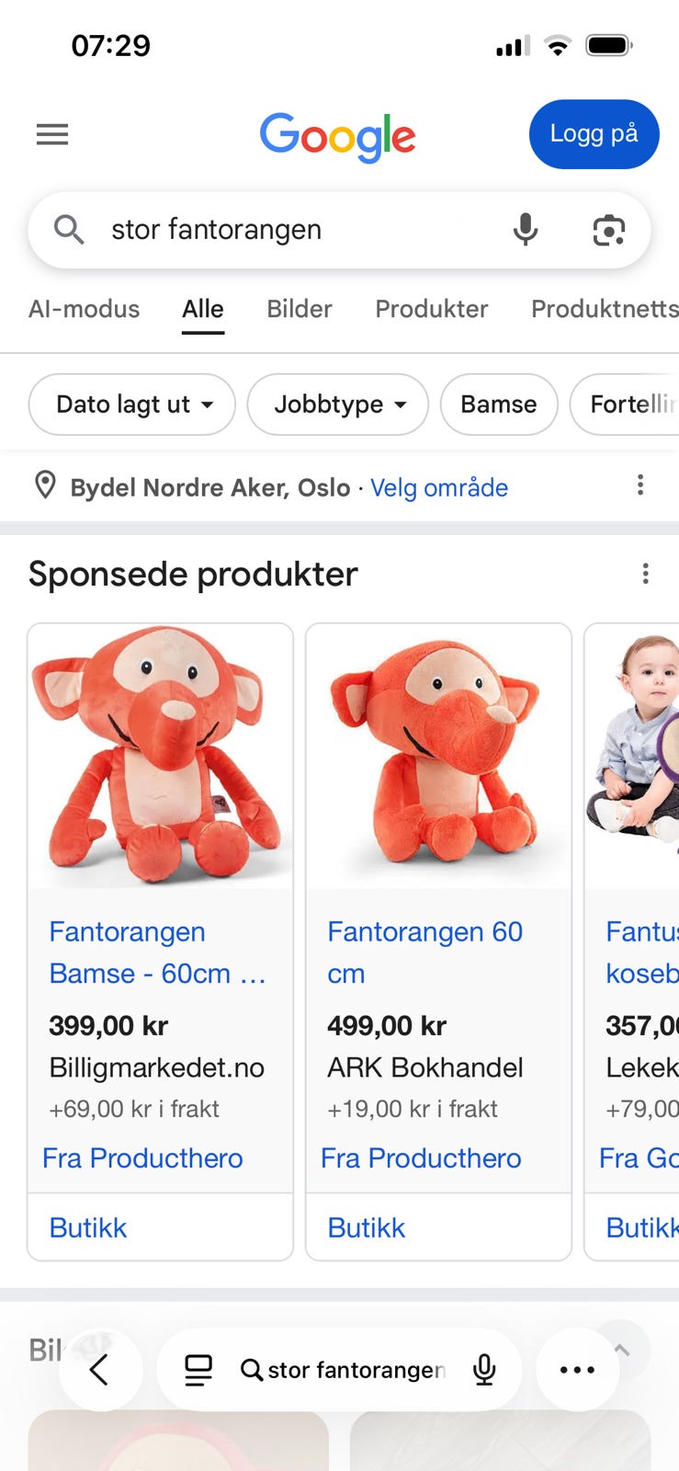Click the Velg område link
This screenshot has width=679, height=1471.
[439, 487]
